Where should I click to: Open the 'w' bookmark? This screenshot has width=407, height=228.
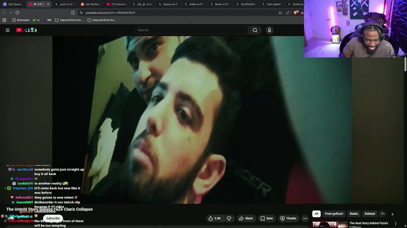point(36,20)
